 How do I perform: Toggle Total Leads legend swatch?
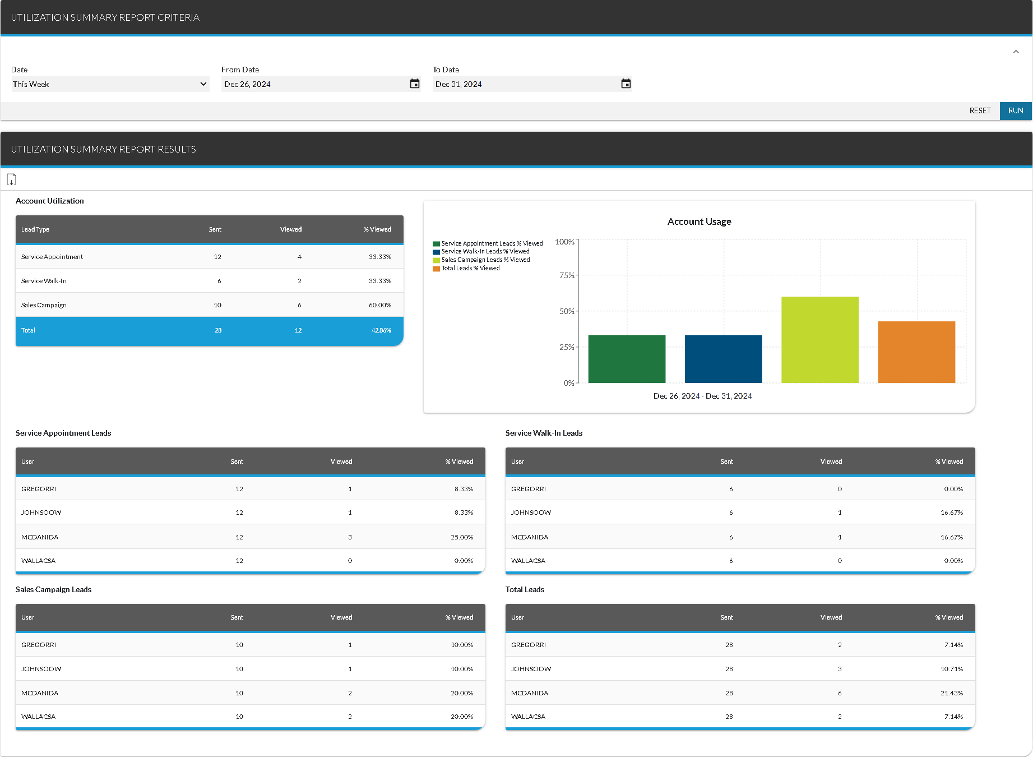click(436, 269)
